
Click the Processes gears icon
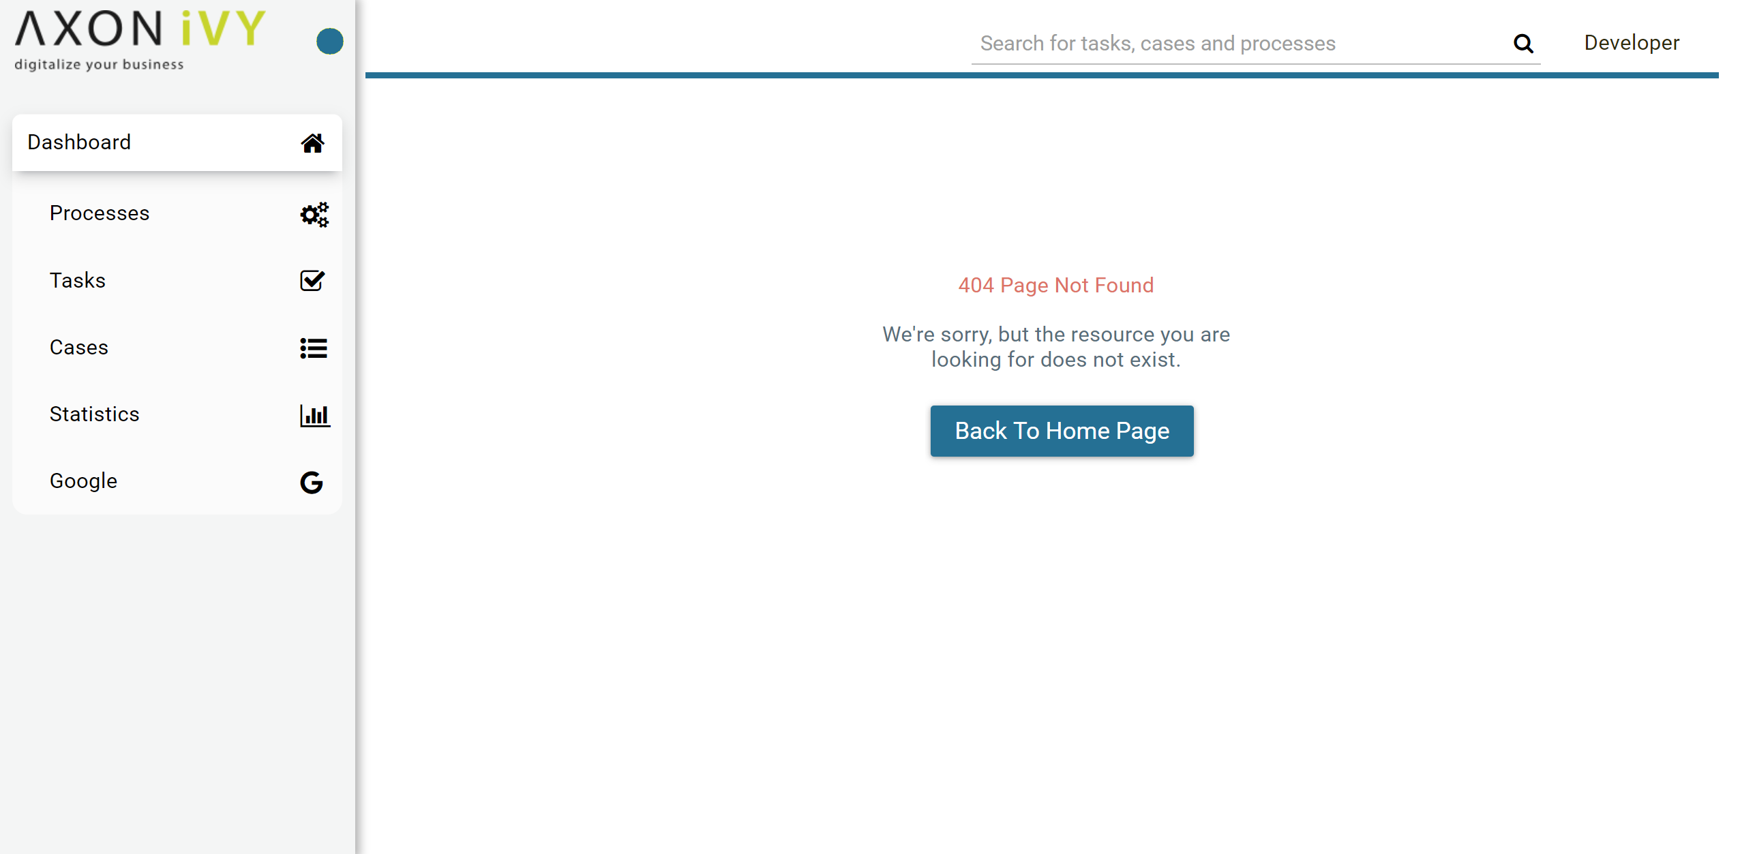(314, 214)
